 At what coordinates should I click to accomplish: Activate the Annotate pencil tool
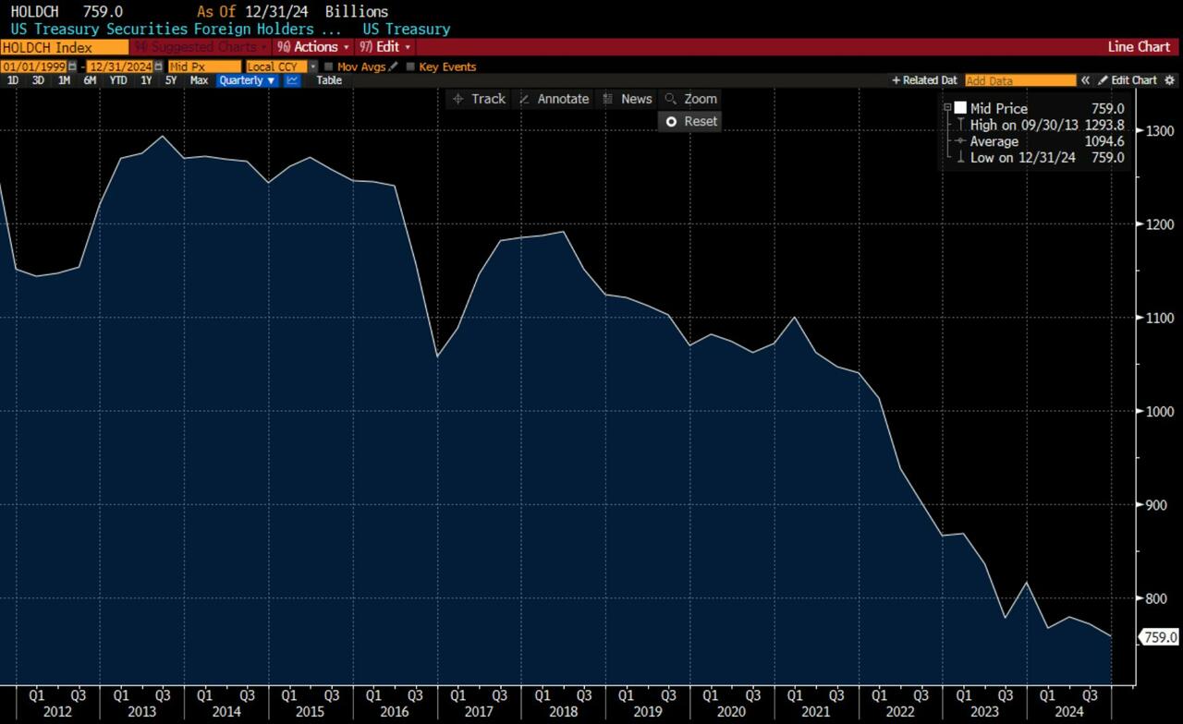(x=554, y=99)
